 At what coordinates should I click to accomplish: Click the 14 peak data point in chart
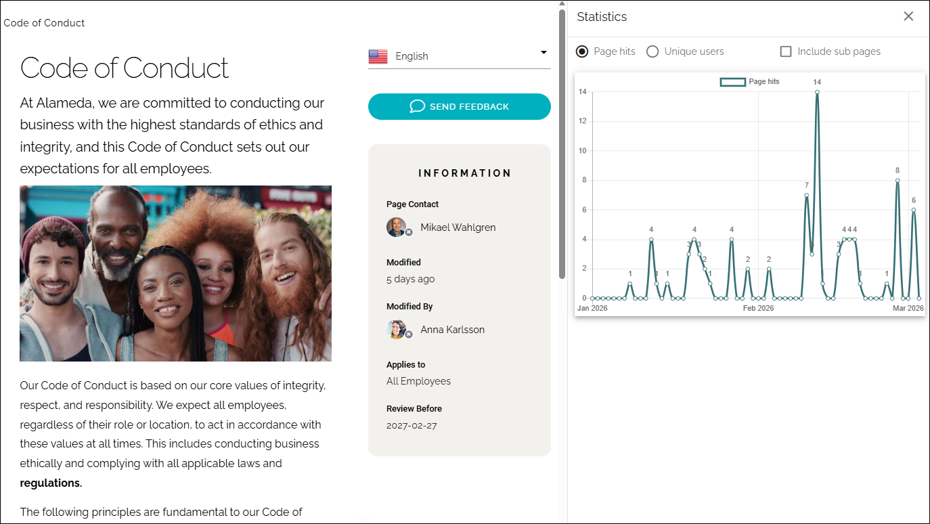coord(817,92)
